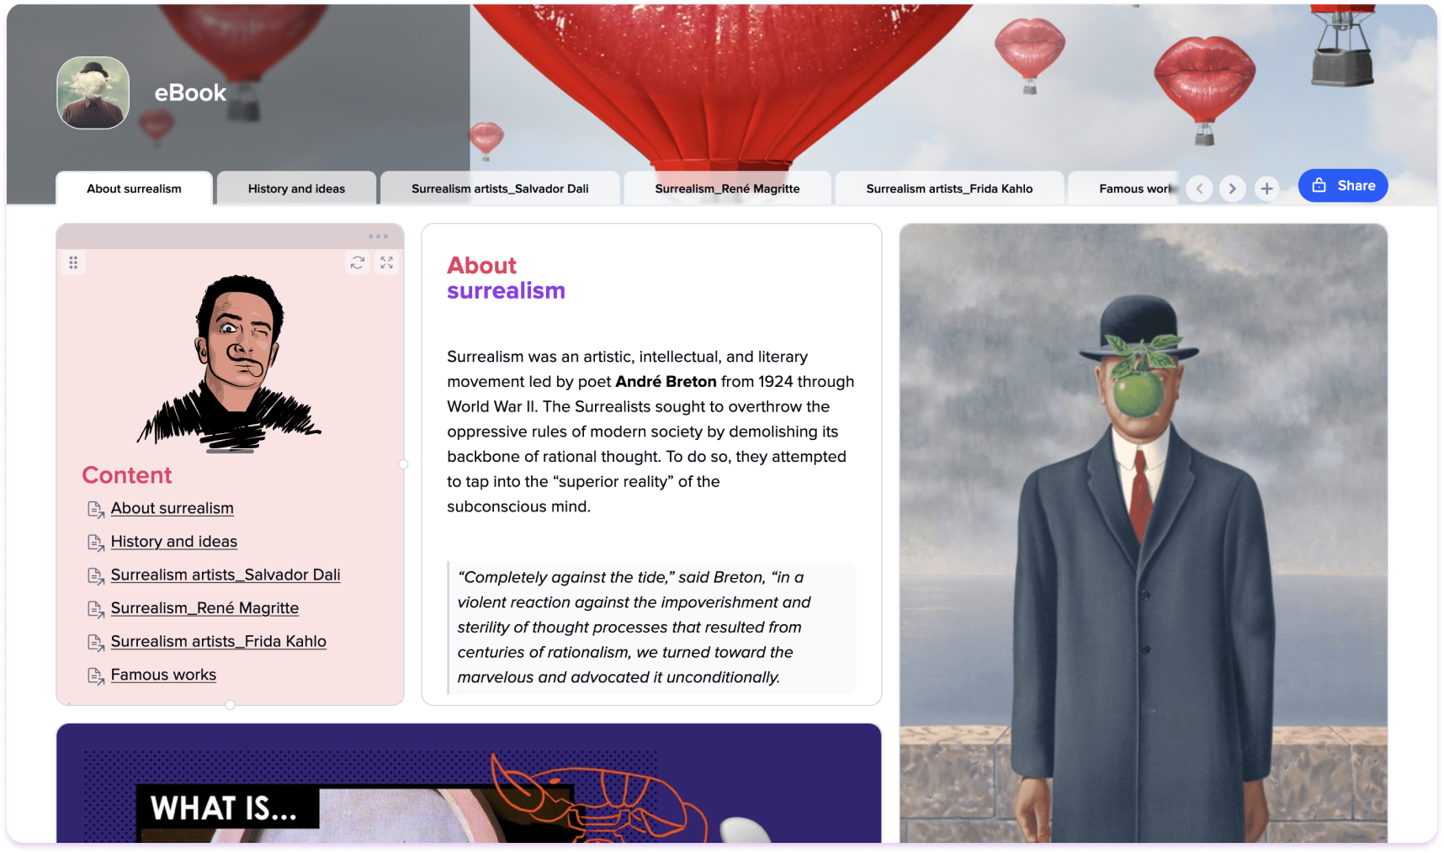The width and height of the screenshot is (1444, 853).
Task: Click the Breton quote block
Action: coord(652,628)
